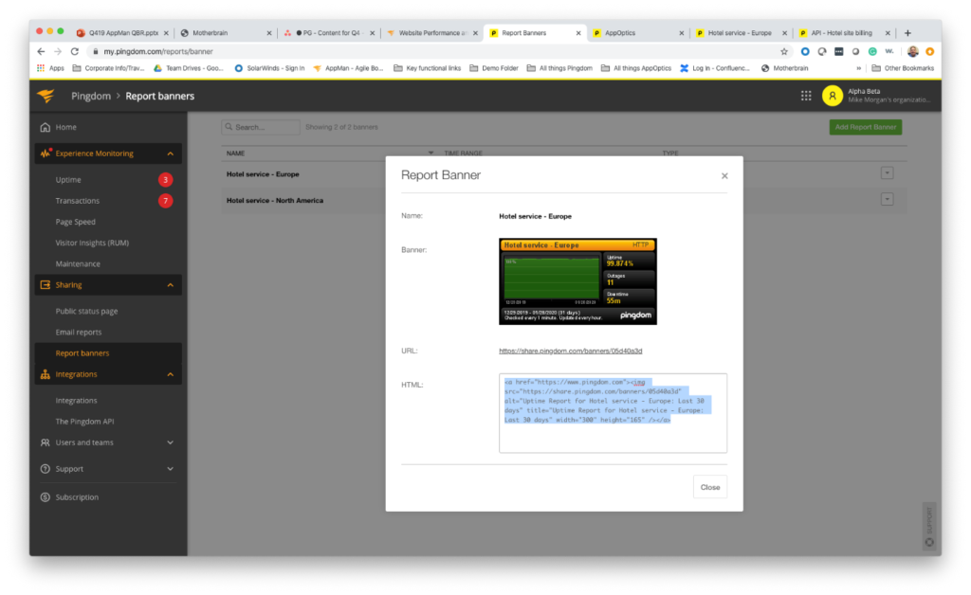Open the Hotel service - Europe row dropdown
This screenshot has height=595, width=971.
[x=887, y=173]
